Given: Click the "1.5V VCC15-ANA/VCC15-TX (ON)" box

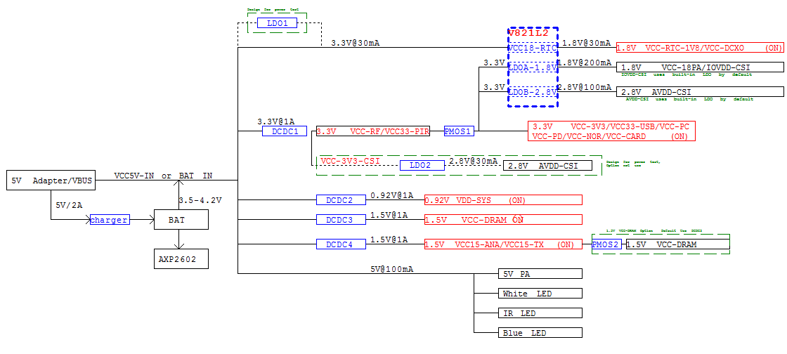Looking at the screenshot, I should (503, 244).
